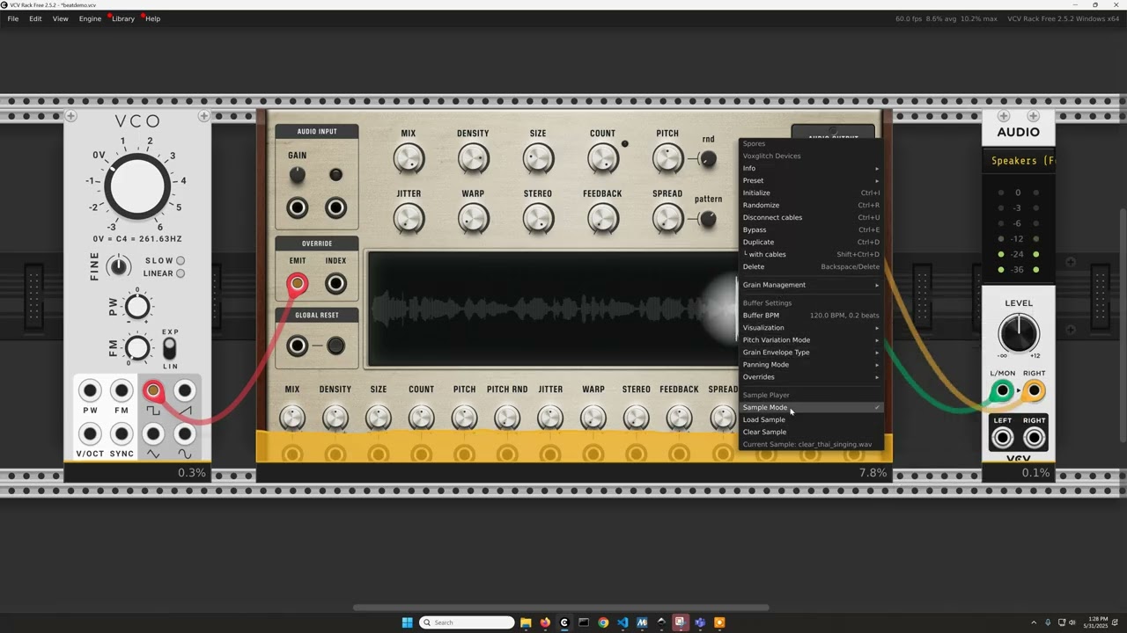Click Load Sample
1127x633 pixels.
tap(810, 419)
